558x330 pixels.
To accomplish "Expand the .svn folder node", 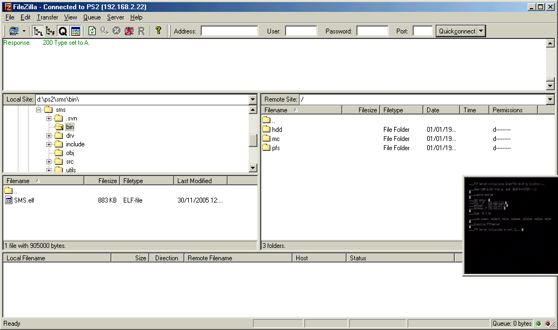I will click(49, 118).
